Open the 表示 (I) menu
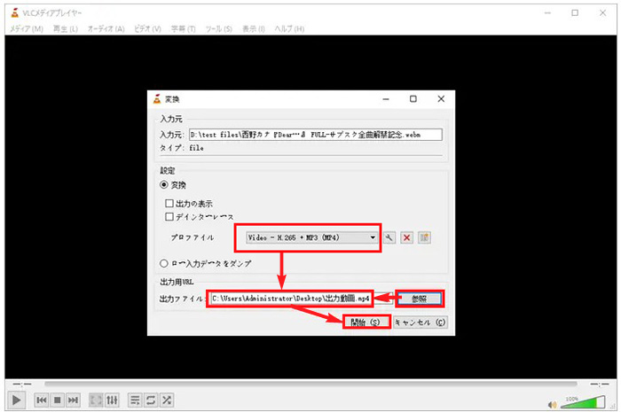 [x=254, y=29]
